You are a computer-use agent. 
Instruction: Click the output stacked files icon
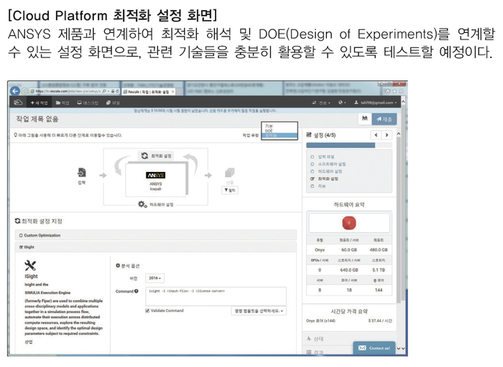coord(230,173)
